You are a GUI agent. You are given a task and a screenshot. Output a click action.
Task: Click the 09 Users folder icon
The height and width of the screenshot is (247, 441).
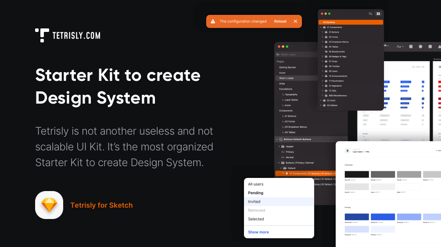point(326,71)
